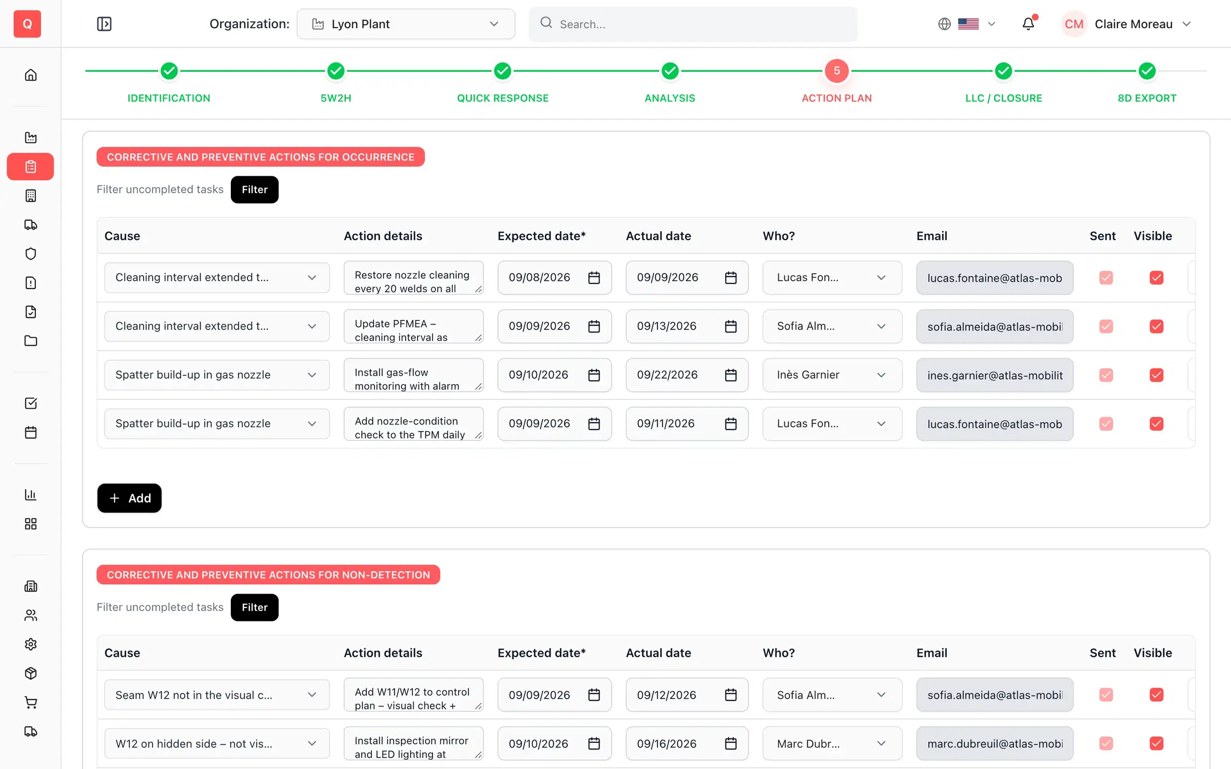The image size is (1231, 769).
Task: Open calendar picker for expected date 09/08/2026
Action: click(594, 278)
